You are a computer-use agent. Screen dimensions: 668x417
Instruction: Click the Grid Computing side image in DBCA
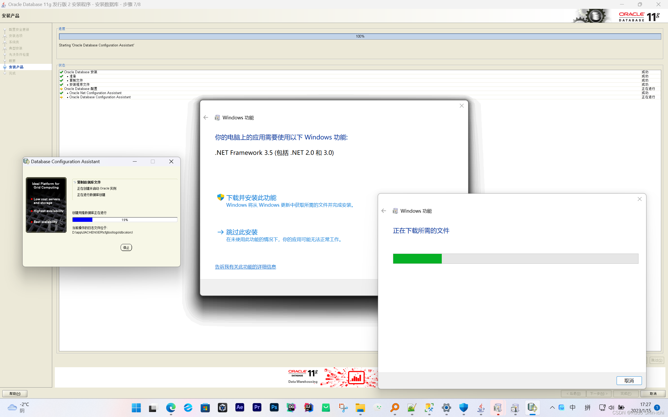coord(46,205)
